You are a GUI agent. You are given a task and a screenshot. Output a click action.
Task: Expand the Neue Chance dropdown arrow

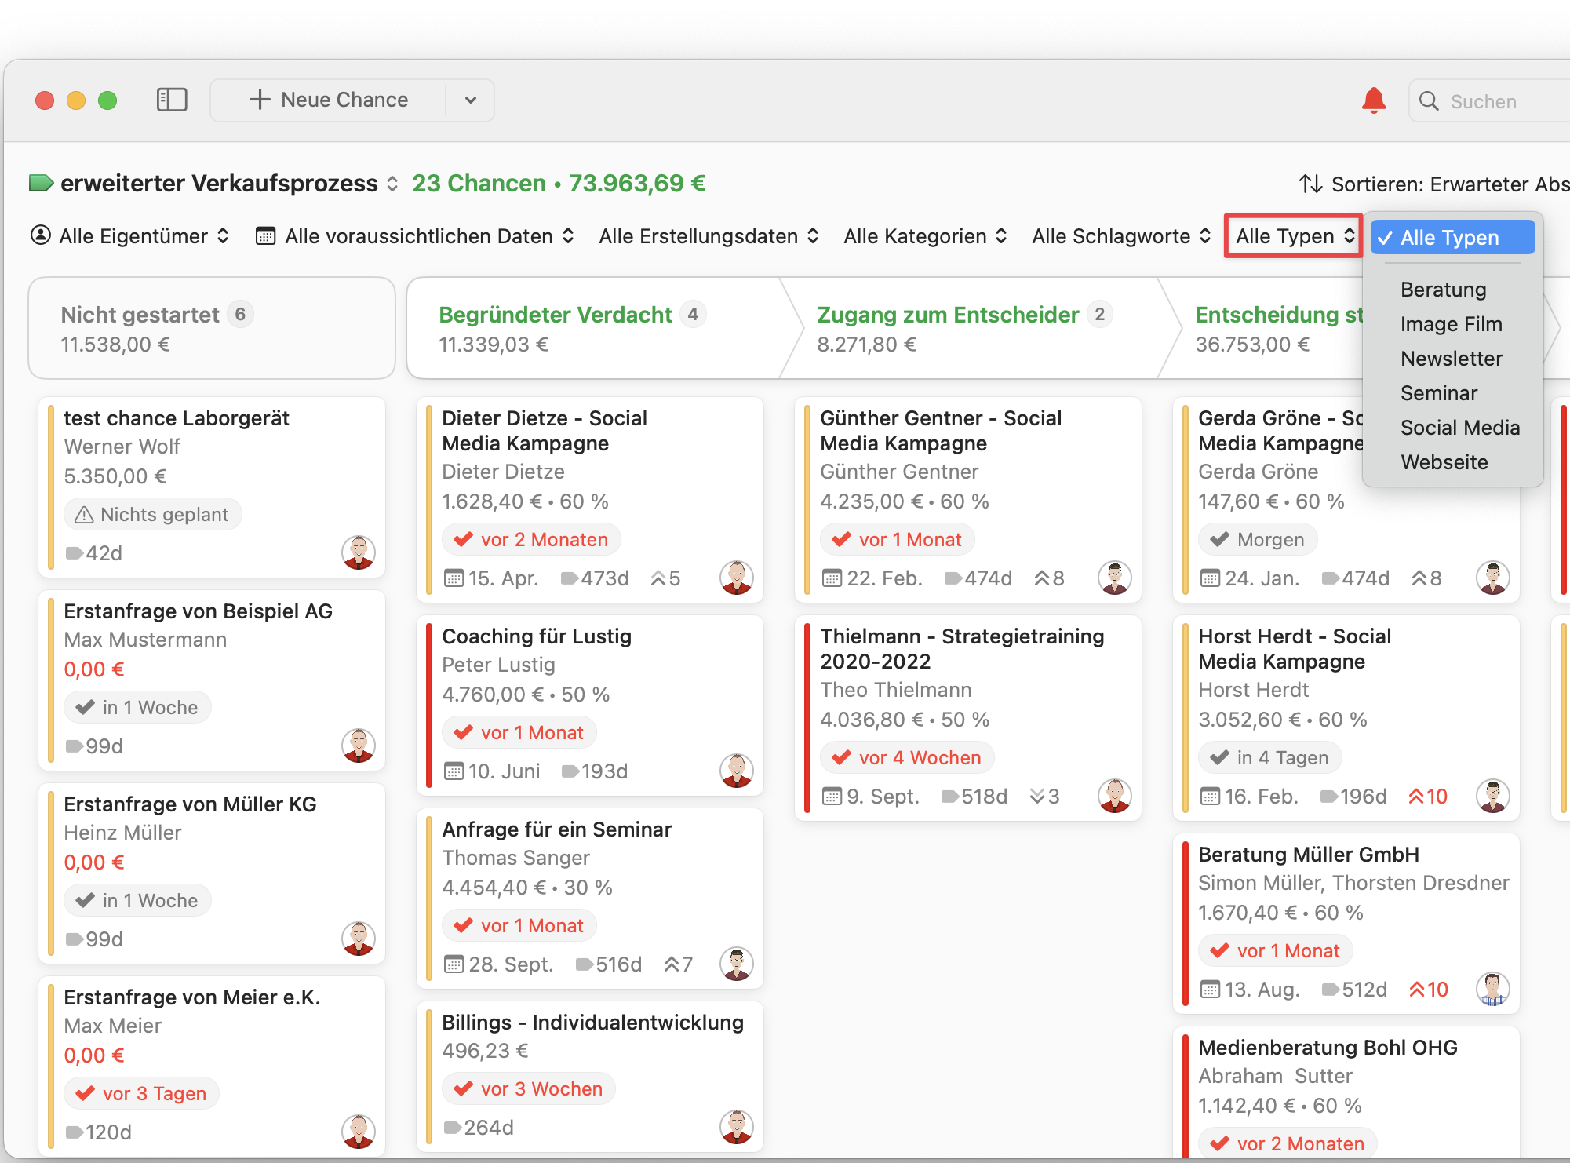(469, 100)
